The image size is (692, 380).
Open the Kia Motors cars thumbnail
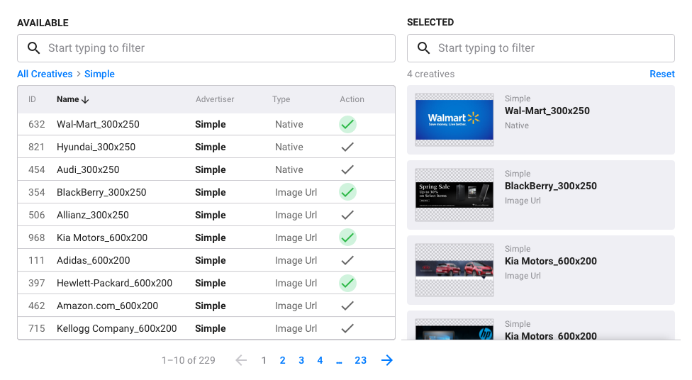pos(454,270)
